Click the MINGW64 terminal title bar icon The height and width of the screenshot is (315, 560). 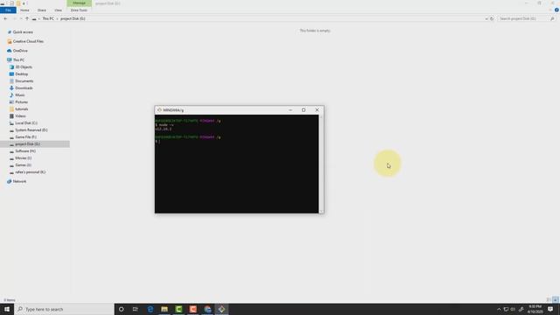[x=159, y=110]
